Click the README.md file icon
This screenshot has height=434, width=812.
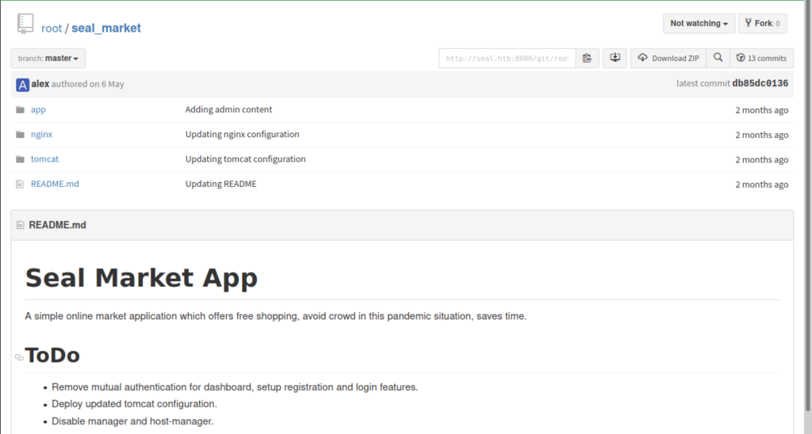[20, 185]
